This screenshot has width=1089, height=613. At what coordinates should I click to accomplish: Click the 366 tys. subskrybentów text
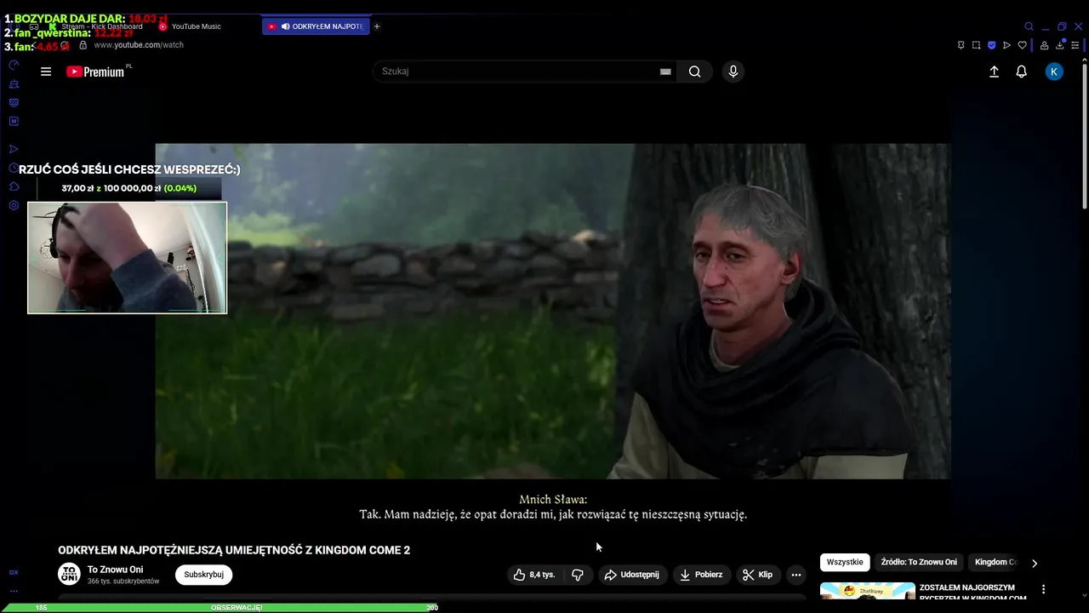coord(123,581)
